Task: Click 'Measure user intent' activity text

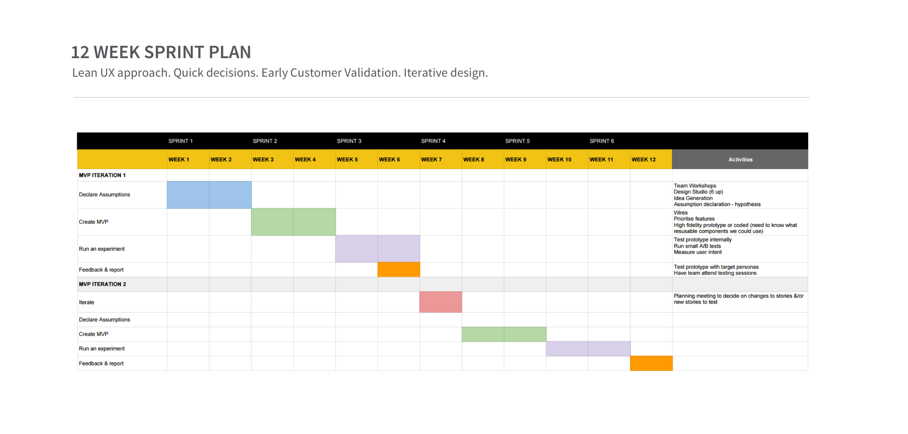Action: pos(698,252)
